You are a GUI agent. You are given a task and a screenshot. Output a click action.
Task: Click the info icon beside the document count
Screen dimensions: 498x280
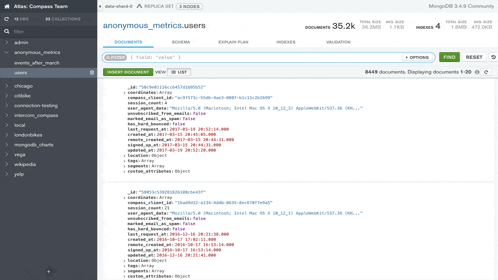[477, 72]
